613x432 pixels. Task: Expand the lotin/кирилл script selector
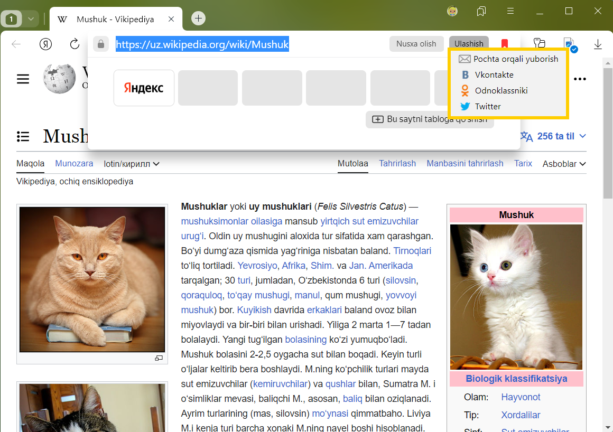pyautogui.click(x=132, y=164)
